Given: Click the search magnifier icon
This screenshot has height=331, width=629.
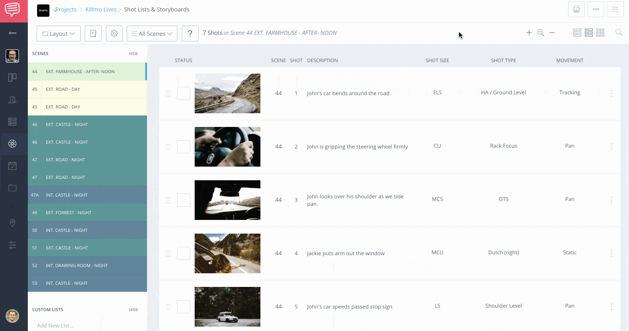Looking at the screenshot, I should 618,33.
